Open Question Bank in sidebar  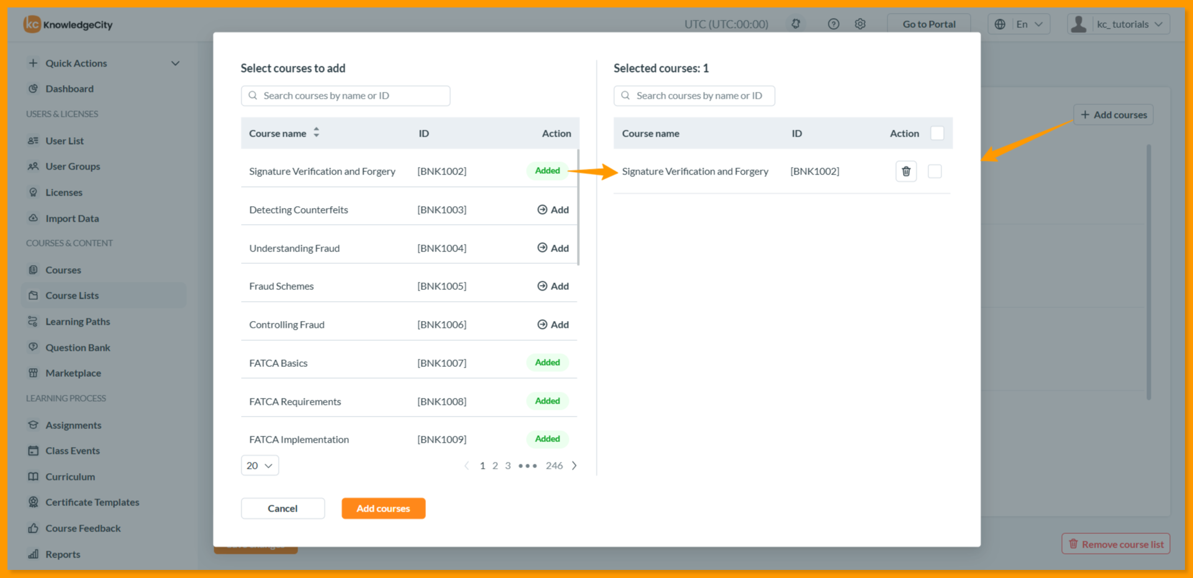(x=78, y=348)
